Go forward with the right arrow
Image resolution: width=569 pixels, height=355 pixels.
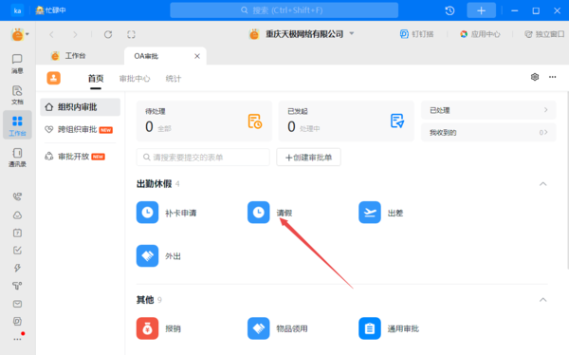point(75,34)
